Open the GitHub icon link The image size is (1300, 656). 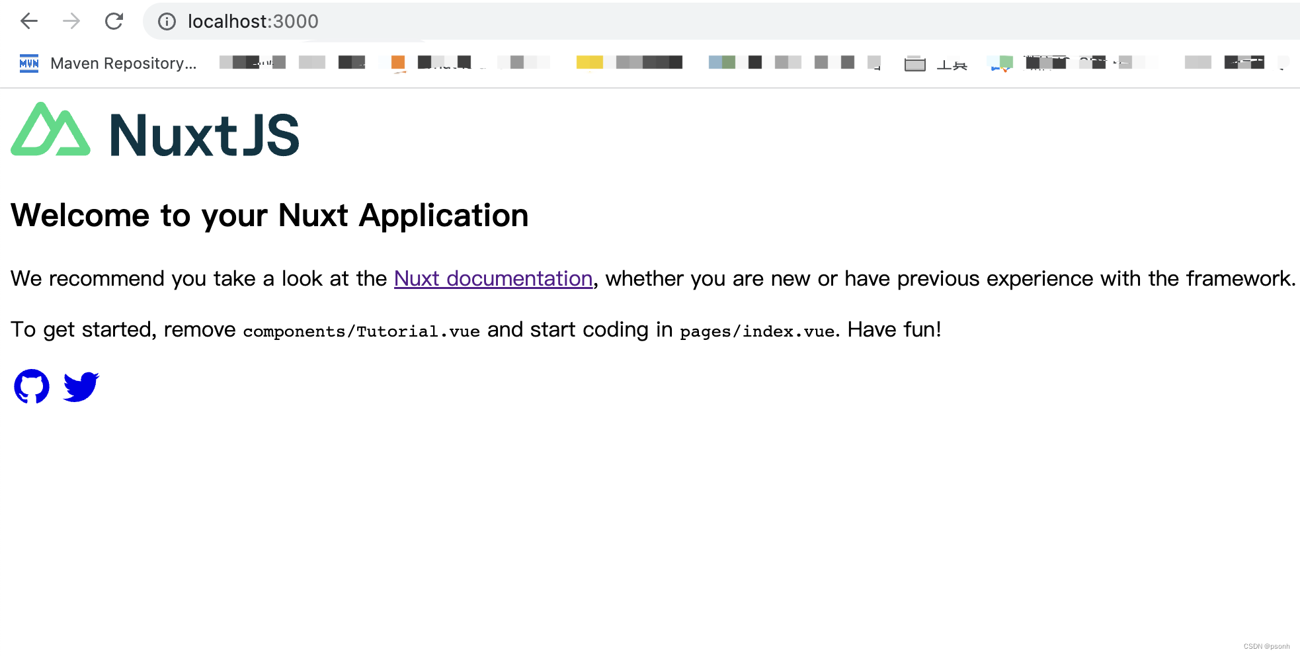[32, 386]
